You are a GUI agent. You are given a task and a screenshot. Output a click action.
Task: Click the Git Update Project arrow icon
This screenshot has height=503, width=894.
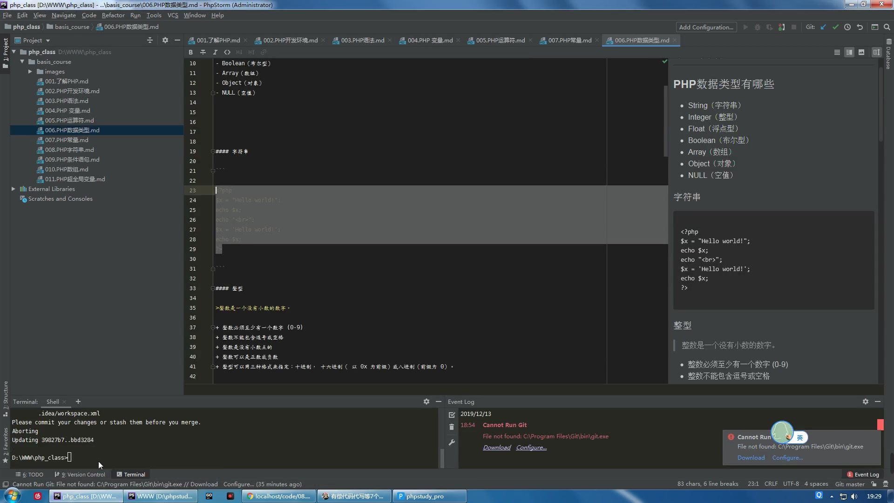823,27
